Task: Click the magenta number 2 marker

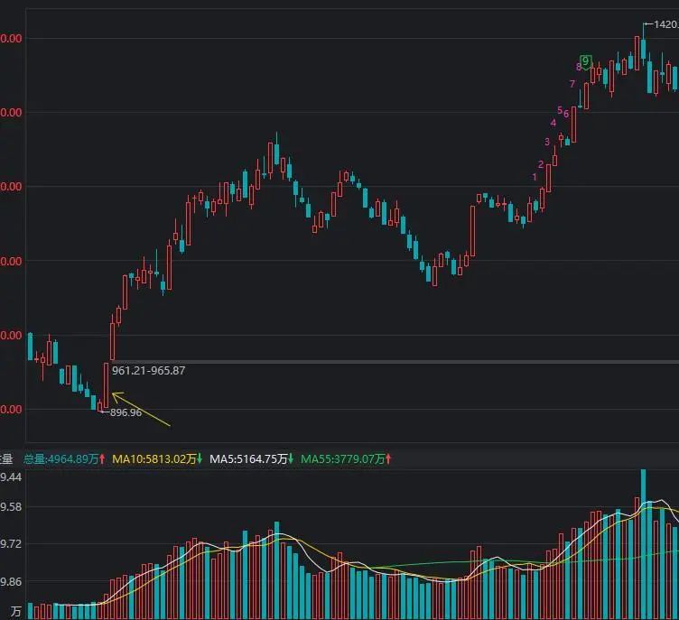Action: (x=541, y=164)
